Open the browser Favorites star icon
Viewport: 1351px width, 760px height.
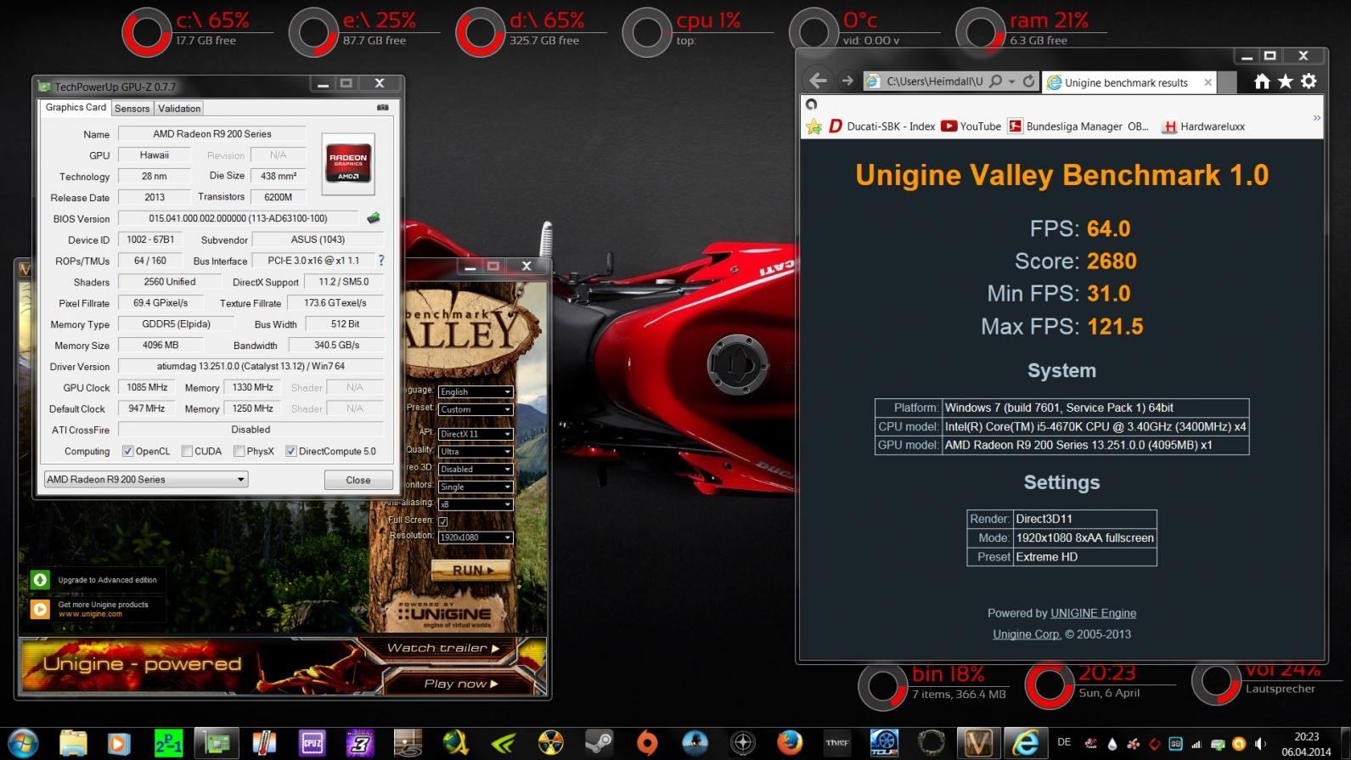coord(1286,82)
